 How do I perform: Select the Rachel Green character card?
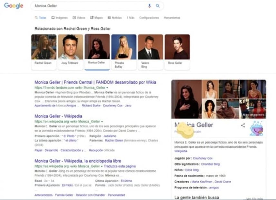click(43, 52)
